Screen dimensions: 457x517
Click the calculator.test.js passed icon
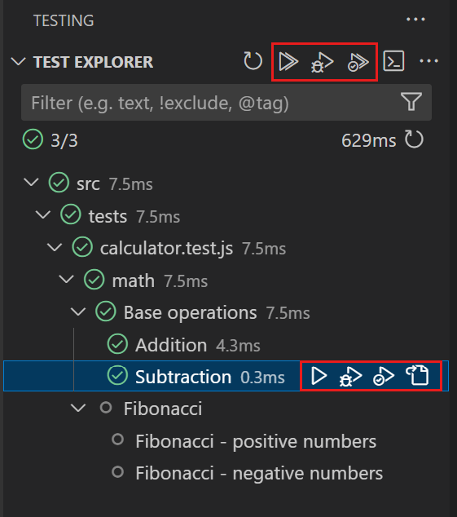[x=82, y=247]
